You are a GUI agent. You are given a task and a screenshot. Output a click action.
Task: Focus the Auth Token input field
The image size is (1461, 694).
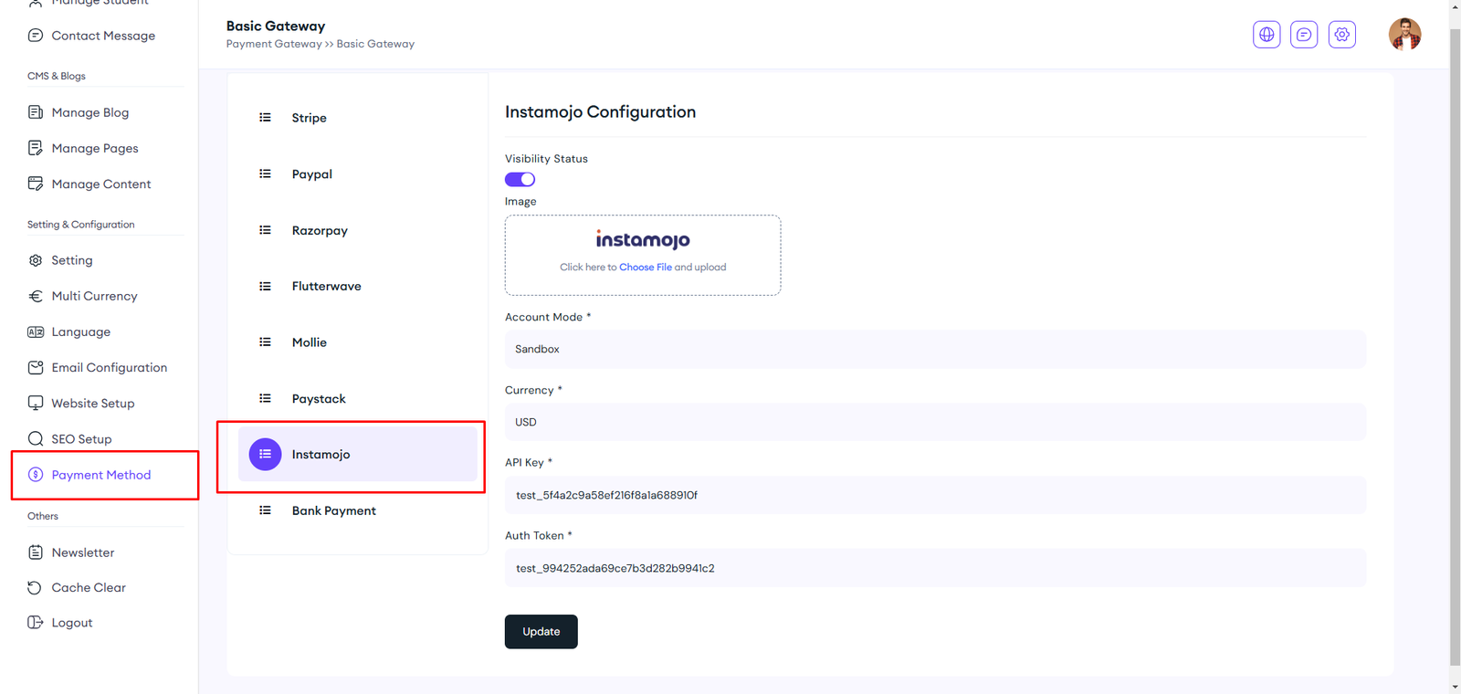point(934,569)
